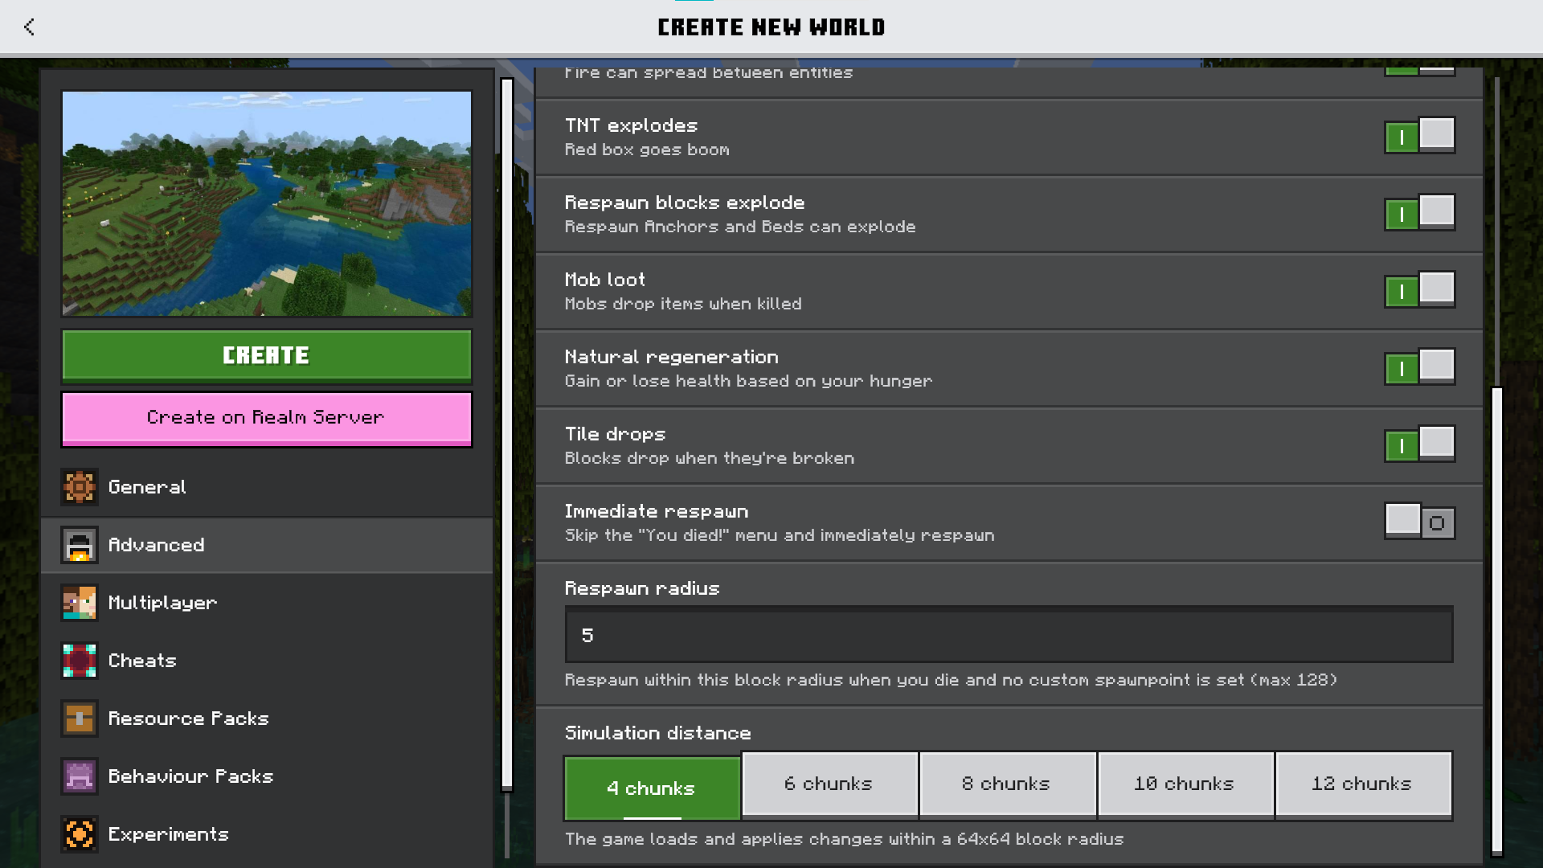Viewport: 1543px width, 868px height.
Task: Enable Immediate respawn toggle
Action: pos(1419,522)
